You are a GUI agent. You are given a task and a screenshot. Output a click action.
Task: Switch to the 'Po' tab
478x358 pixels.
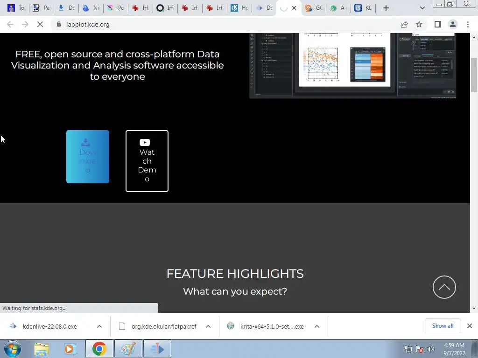coord(116,8)
